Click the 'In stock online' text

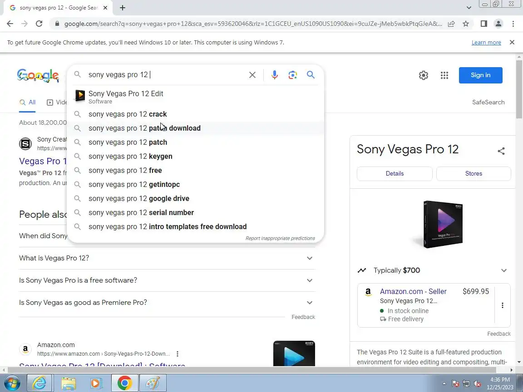point(408,311)
